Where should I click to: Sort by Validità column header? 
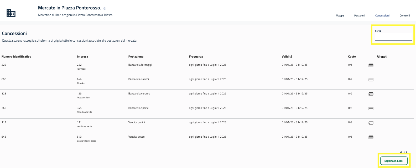pyautogui.click(x=287, y=57)
